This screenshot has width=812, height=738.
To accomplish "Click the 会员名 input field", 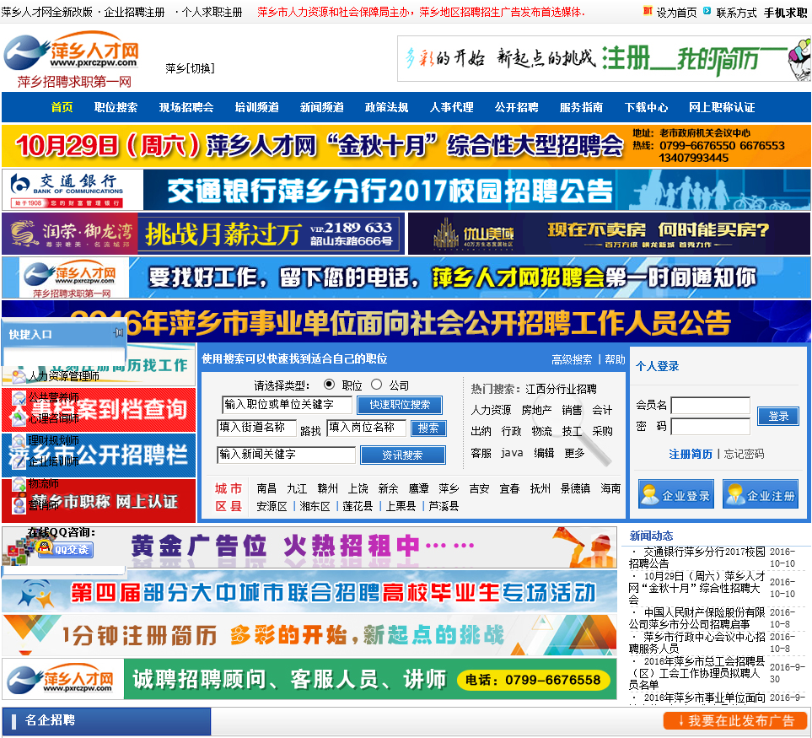I will [x=711, y=406].
